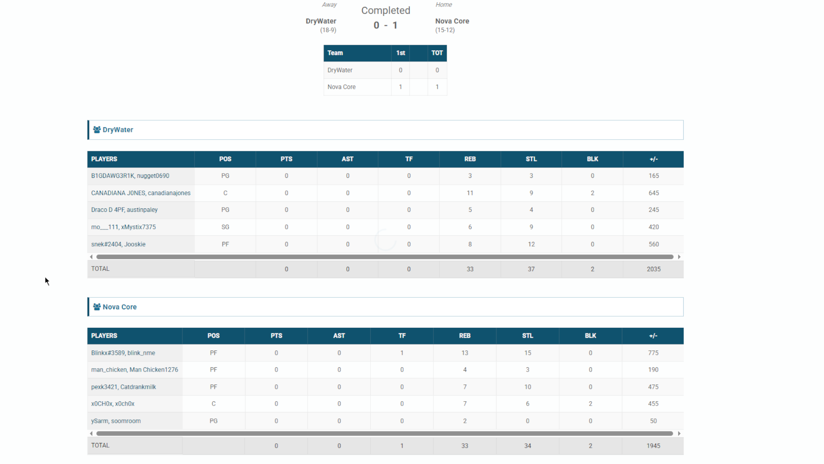Click right scroll arrow of DryWater table
The height and width of the screenshot is (464, 824).
pyautogui.click(x=679, y=257)
